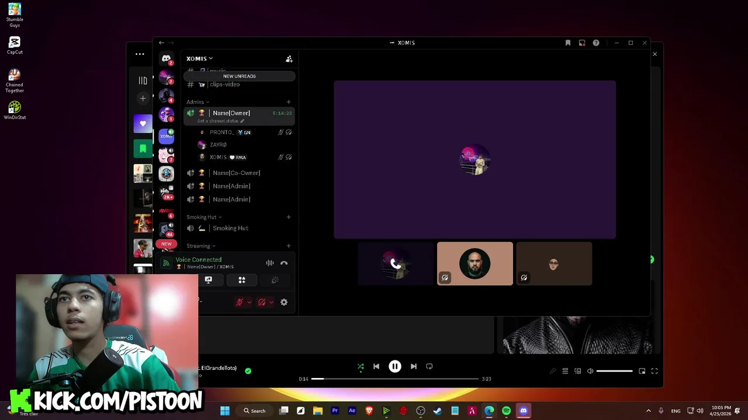The height and width of the screenshot is (420, 748).
Task: Add a channel to the Admins category
Action: 288,102
